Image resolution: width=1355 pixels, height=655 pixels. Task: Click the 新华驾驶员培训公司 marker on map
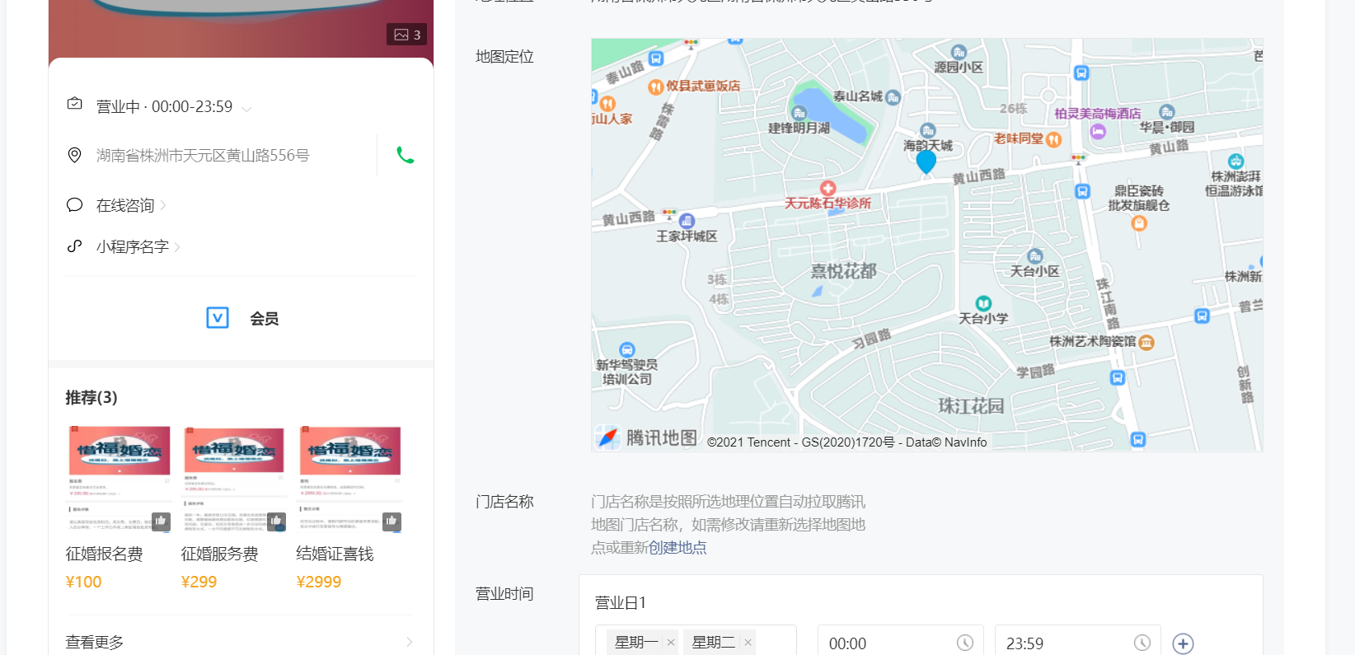(x=627, y=349)
